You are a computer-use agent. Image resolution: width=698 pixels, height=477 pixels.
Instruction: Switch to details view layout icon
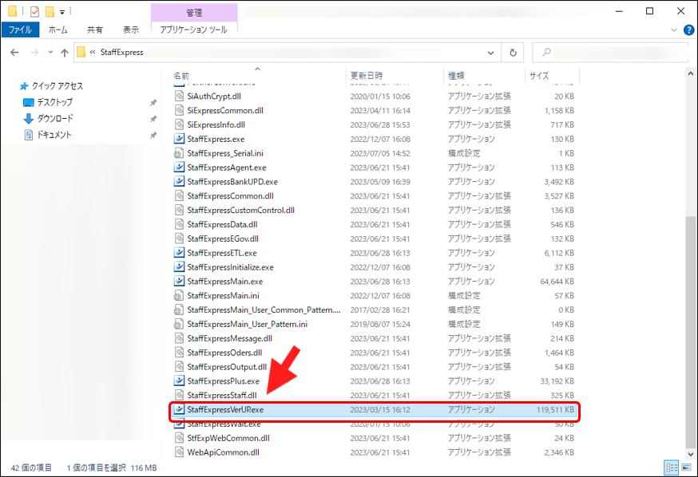(x=672, y=467)
